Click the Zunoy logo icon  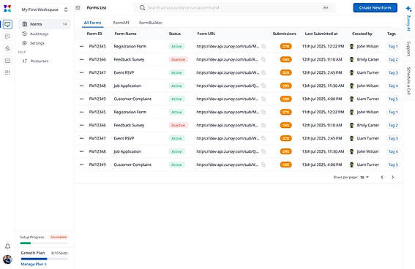pyautogui.click(x=7, y=9)
